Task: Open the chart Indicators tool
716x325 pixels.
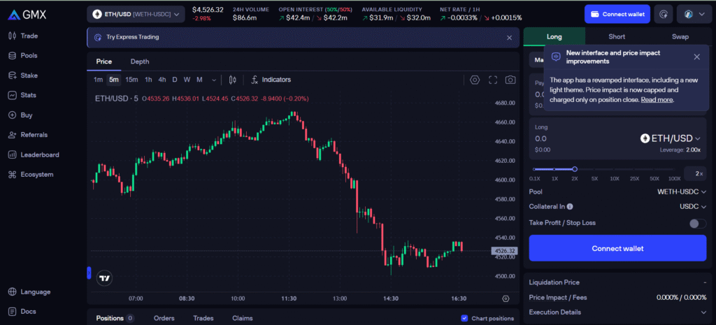Action: tap(271, 80)
